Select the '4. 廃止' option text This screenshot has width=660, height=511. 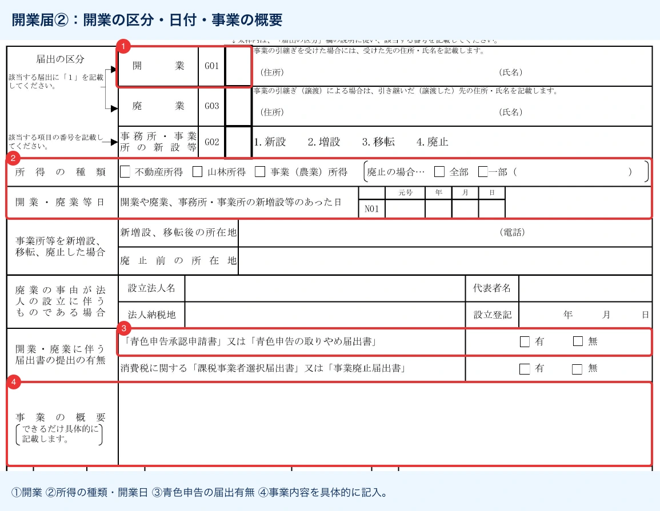tap(432, 142)
